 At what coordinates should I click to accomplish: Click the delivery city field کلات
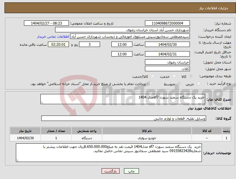coord(167,69)
